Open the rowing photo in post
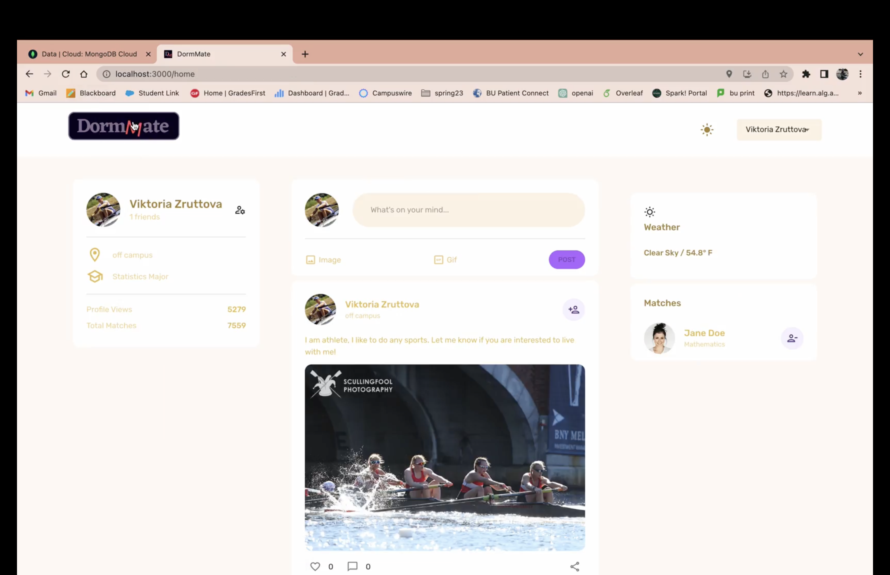Image resolution: width=890 pixels, height=575 pixels. pos(444,457)
